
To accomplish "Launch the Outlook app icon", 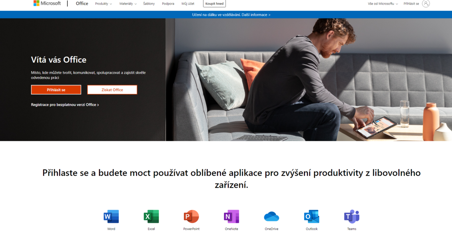I will (x=312, y=216).
